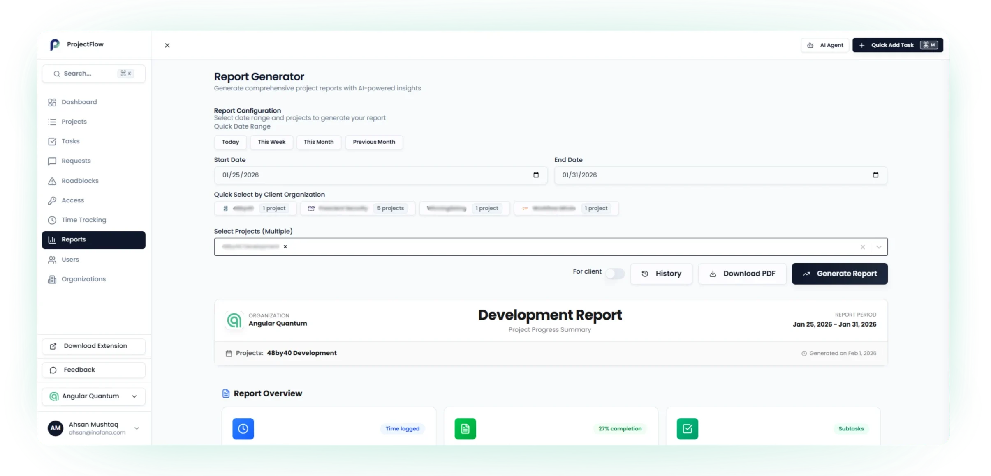Image resolution: width=991 pixels, height=476 pixels.
Task: Click Download PDF
Action: (x=743, y=274)
